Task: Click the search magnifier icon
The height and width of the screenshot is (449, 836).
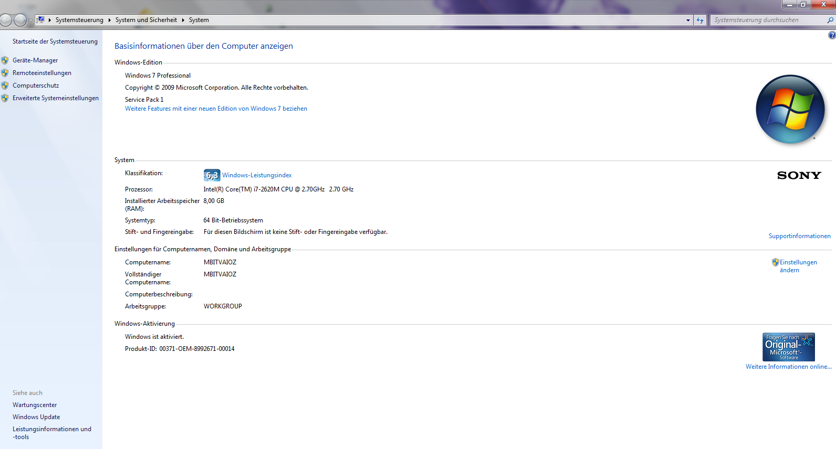Action: click(x=830, y=20)
